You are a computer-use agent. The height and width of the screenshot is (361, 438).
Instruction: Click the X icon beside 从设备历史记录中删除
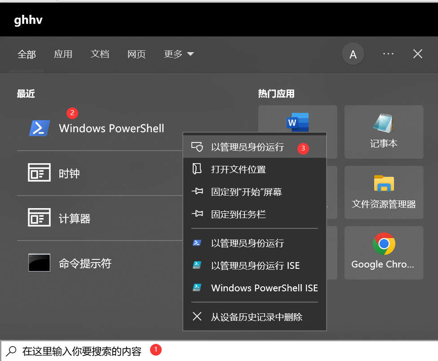(x=197, y=316)
